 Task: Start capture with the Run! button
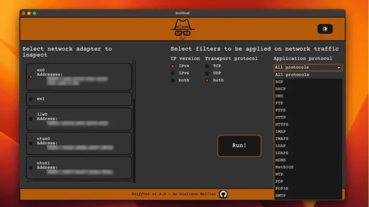pyautogui.click(x=239, y=146)
